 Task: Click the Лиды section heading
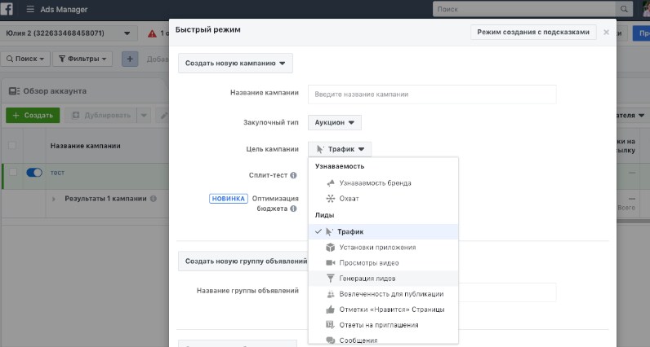point(324,215)
